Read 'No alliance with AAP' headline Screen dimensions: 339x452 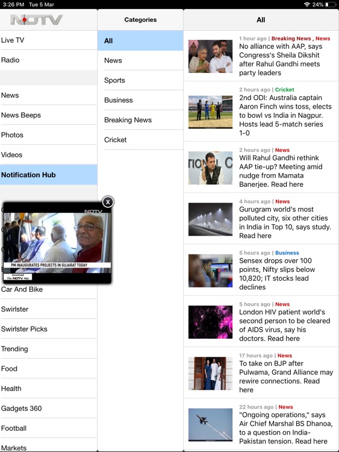click(x=281, y=60)
